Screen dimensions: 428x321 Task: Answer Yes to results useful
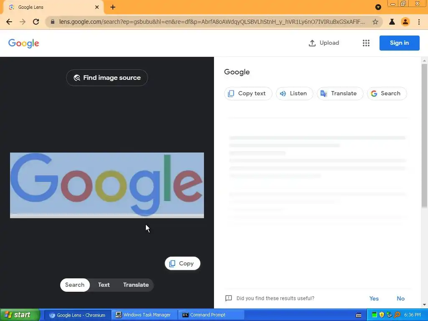[374, 298]
